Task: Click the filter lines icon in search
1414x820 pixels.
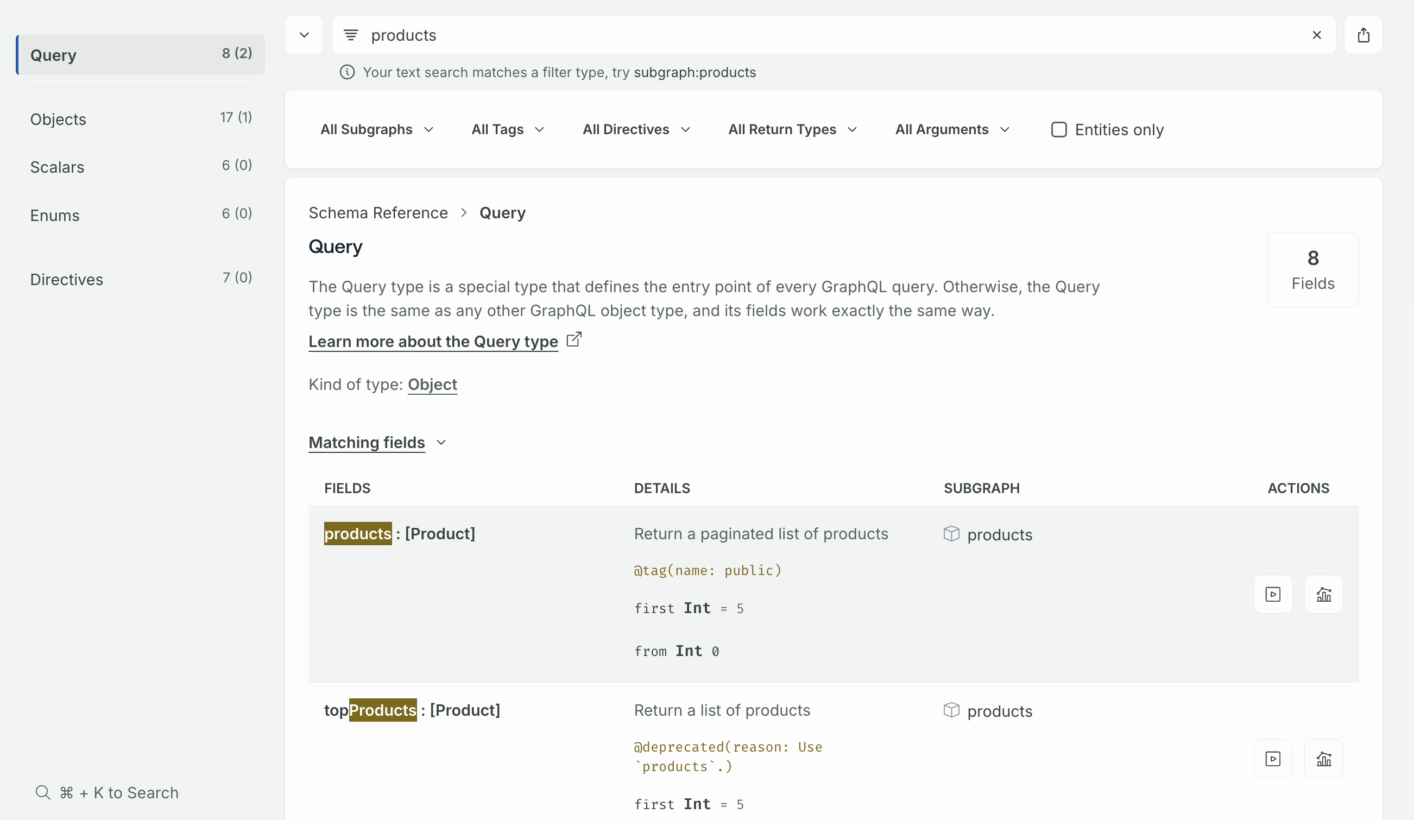Action: click(x=351, y=35)
